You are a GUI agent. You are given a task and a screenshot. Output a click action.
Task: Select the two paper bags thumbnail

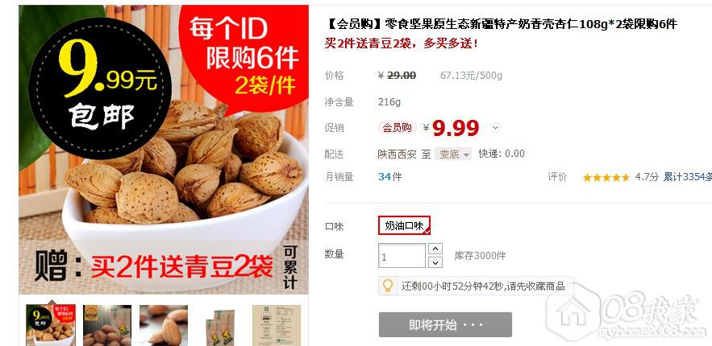[220, 326]
